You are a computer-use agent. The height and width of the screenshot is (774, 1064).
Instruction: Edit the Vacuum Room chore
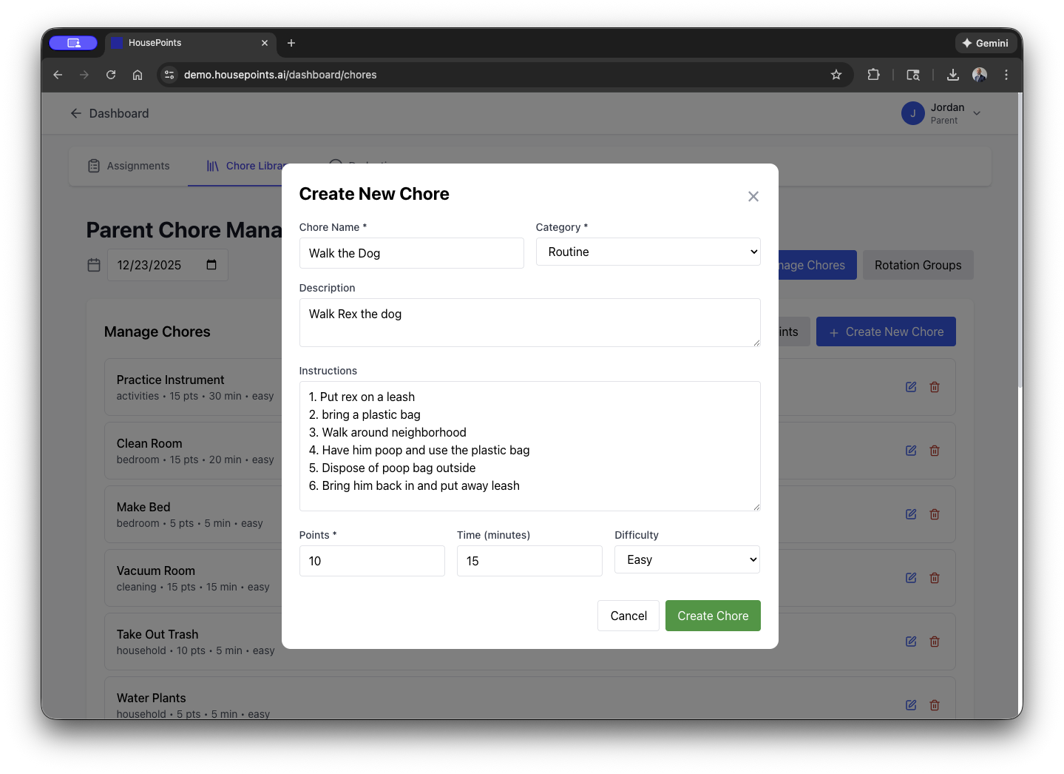pos(911,578)
